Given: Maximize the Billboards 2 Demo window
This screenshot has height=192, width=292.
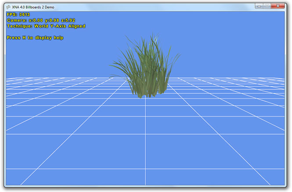Looking at the screenshot, I should (267, 6).
